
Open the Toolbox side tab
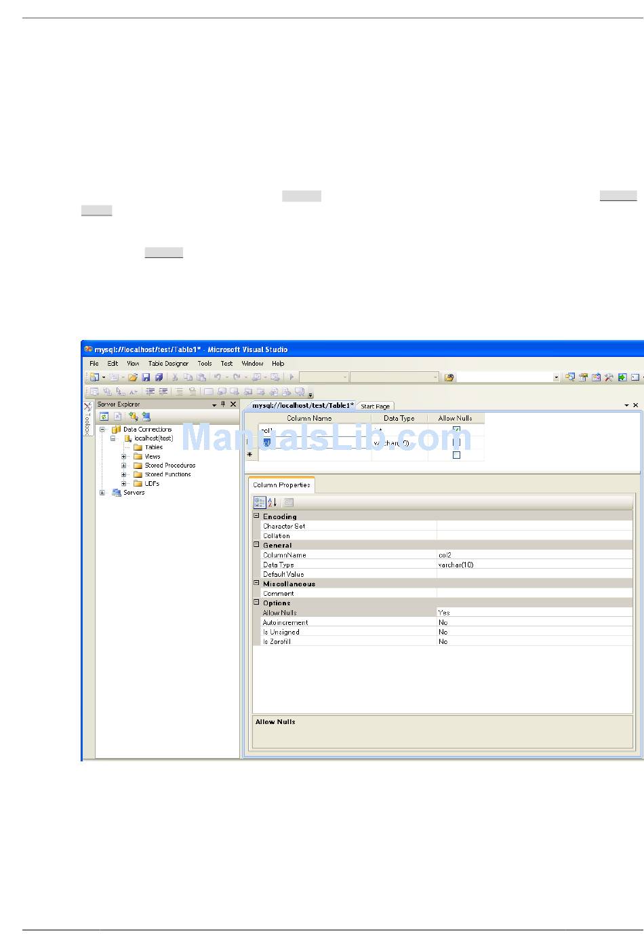point(87,420)
